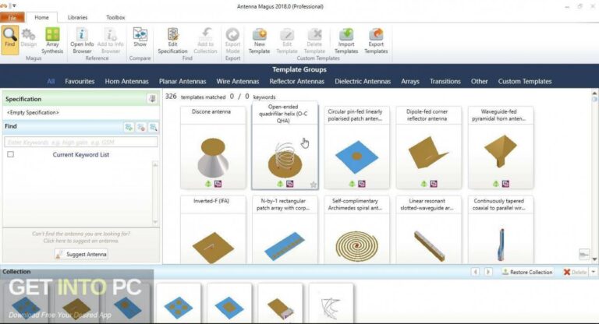
Task: Click third icon in the Find header
Action: click(154, 127)
